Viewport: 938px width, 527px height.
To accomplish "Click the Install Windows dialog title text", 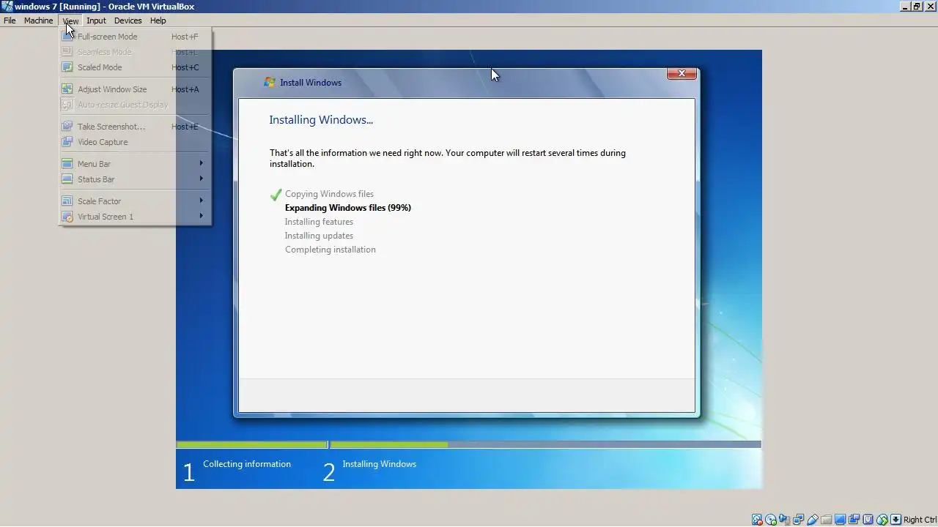I will [311, 83].
